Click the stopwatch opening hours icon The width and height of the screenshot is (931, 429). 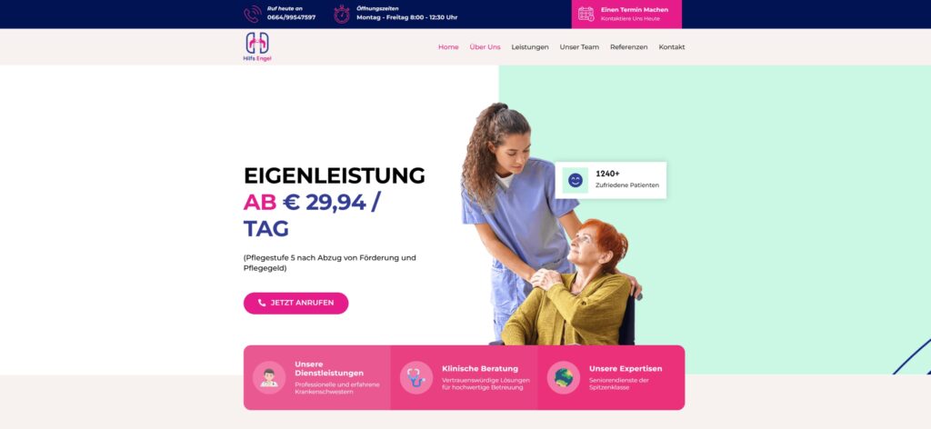coord(342,14)
